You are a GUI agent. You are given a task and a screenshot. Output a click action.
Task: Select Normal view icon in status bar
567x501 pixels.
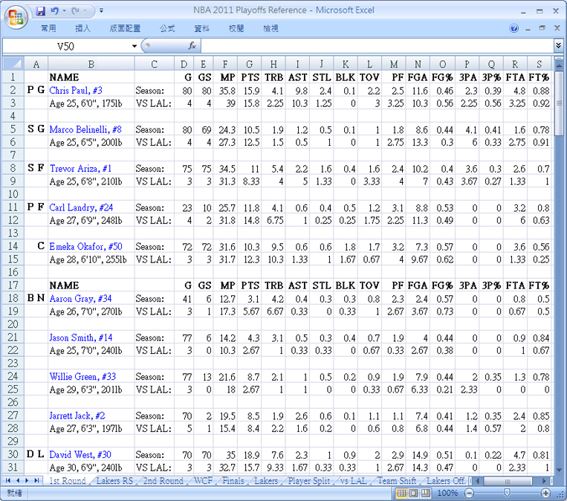[x=401, y=493]
